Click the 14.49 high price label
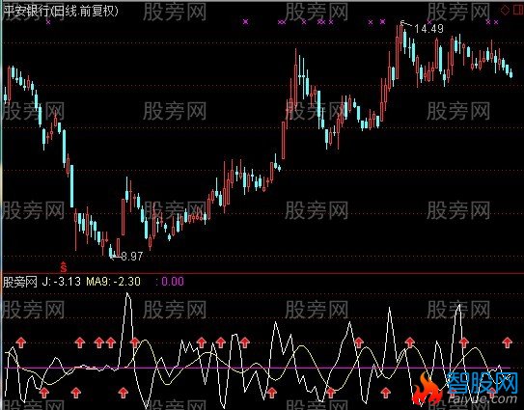Viewport: 524px width, 410px height. (428, 28)
